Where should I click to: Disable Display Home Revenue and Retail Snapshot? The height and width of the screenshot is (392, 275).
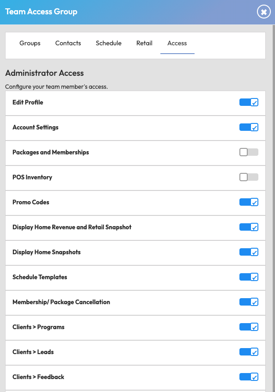[x=249, y=227]
